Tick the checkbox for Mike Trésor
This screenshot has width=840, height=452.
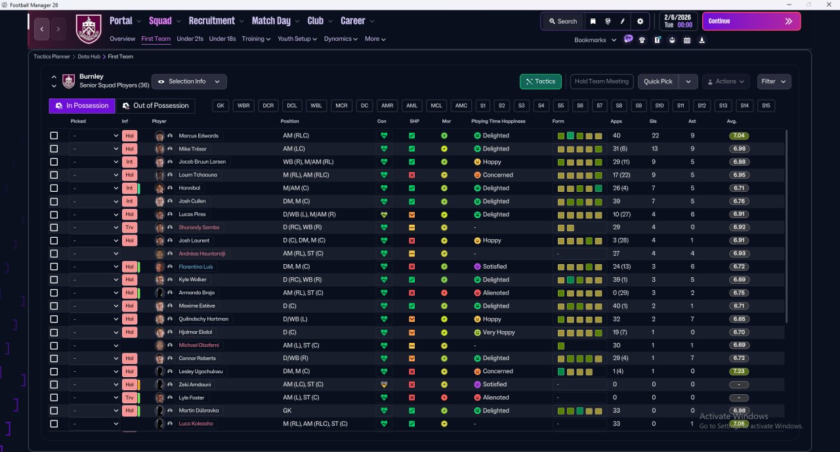[54, 149]
